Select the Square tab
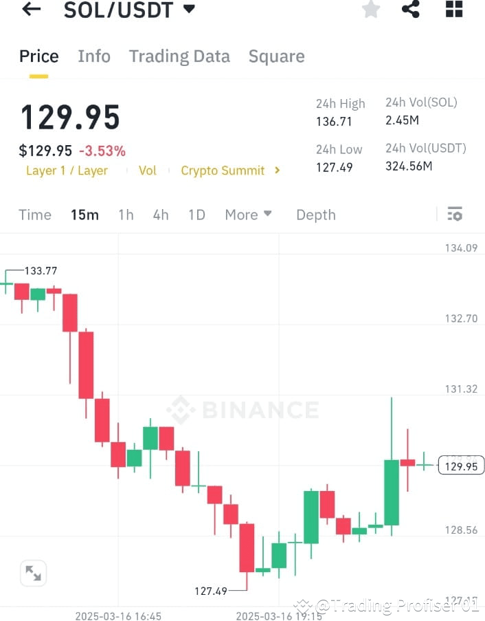The image size is (485, 621). click(x=276, y=56)
